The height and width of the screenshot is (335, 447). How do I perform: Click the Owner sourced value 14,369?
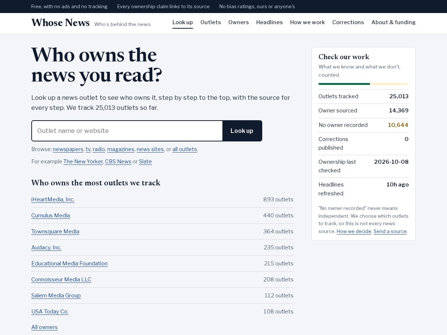399,111
